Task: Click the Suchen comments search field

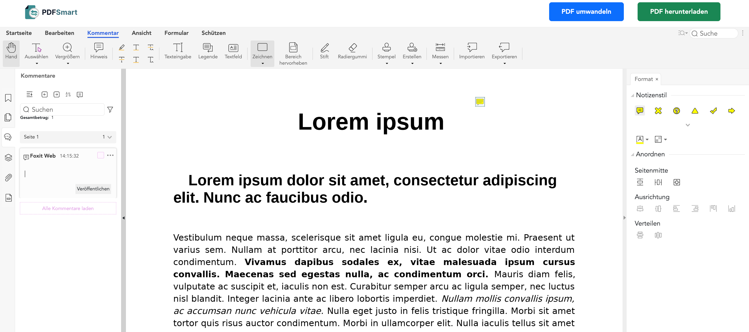Action: coord(62,109)
